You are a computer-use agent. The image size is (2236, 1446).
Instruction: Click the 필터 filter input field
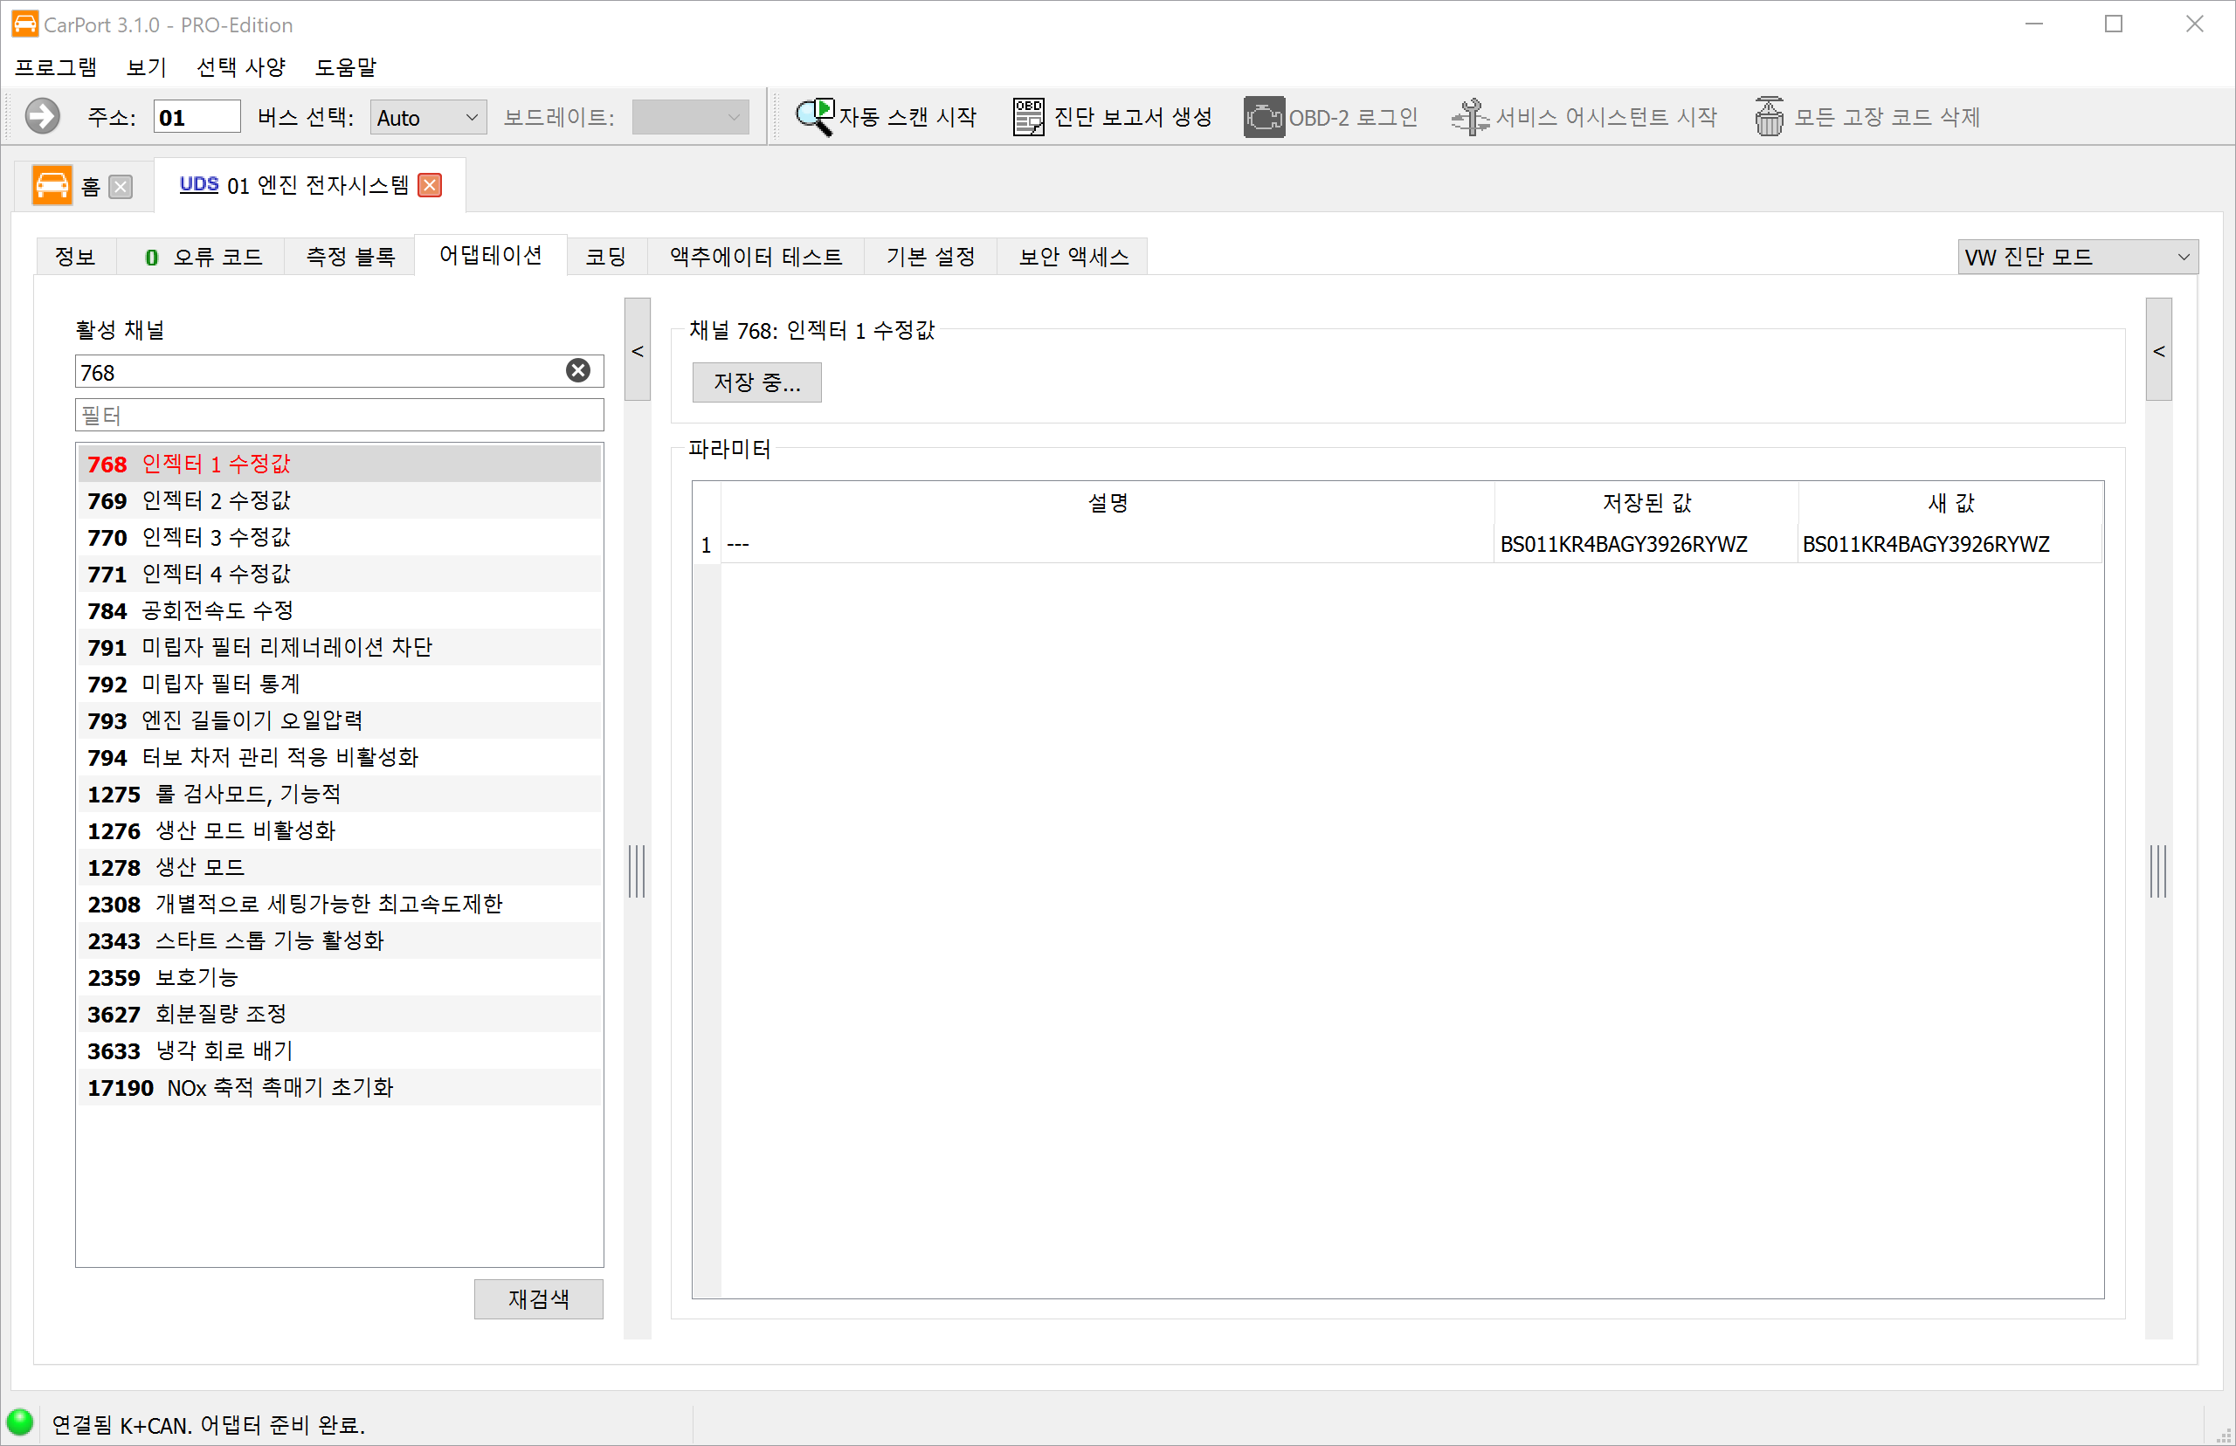[x=339, y=415]
